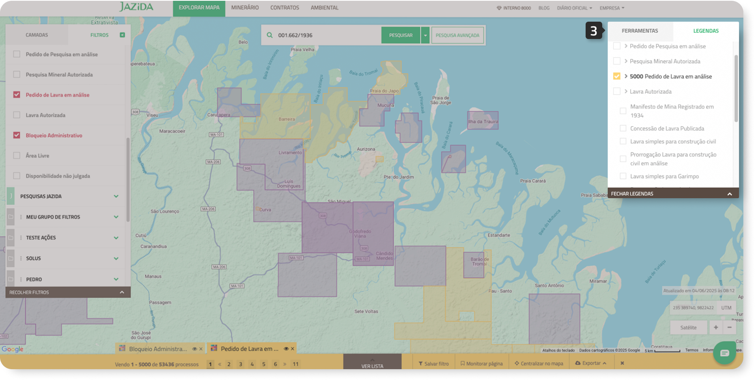The image size is (756, 381).
Task: Click the green collapse icon beside Filtros
Action: pyautogui.click(x=122, y=35)
